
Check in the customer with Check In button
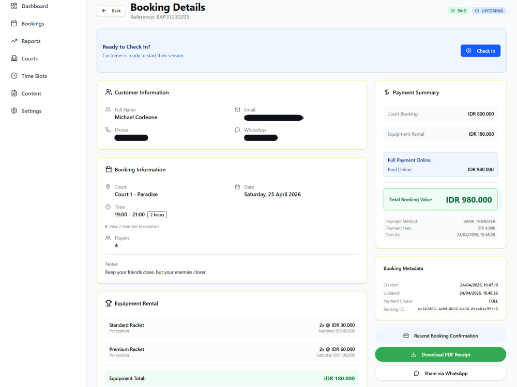pos(480,51)
